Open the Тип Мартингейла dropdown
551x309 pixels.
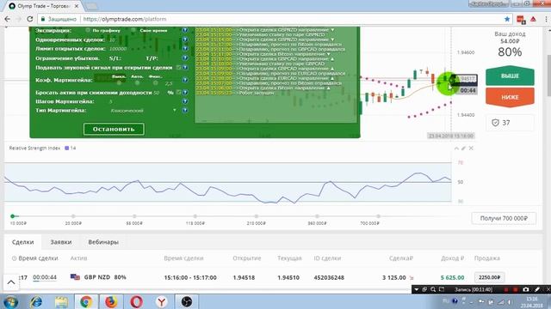143,111
